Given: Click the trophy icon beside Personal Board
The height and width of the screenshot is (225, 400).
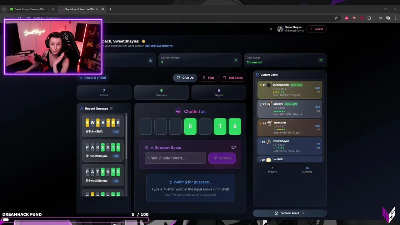Looking at the screenshot, I should point(276,213).
